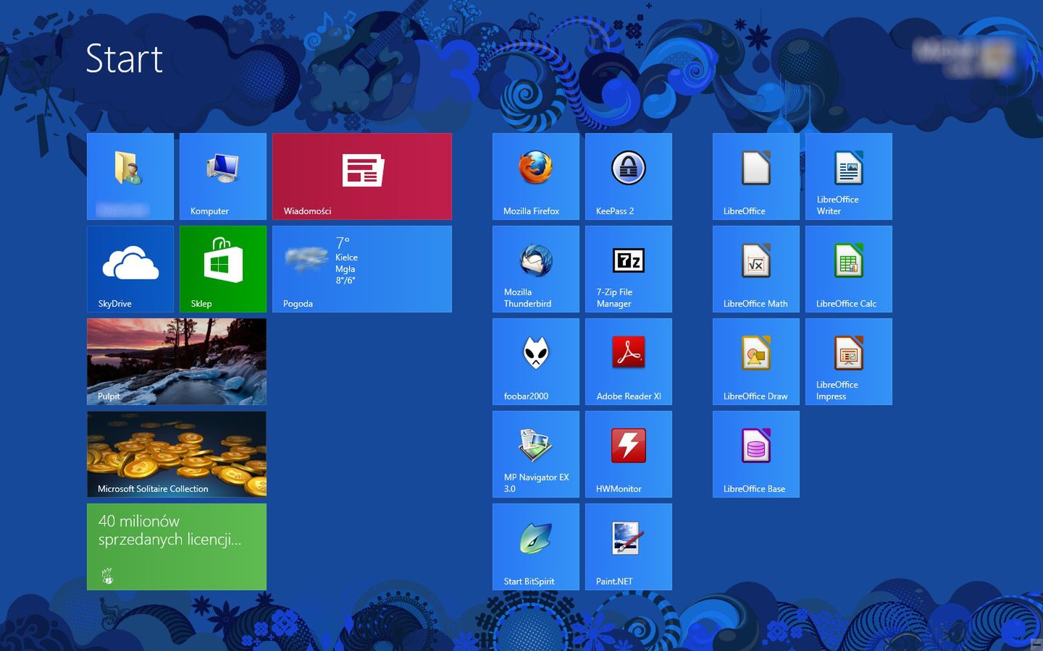Open the 40 milionów sprzedanych licencji tile

pos(177,547)
